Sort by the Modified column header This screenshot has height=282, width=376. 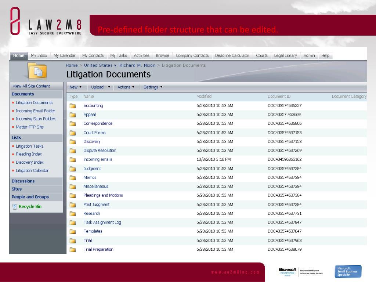click(x=204, y=97)
